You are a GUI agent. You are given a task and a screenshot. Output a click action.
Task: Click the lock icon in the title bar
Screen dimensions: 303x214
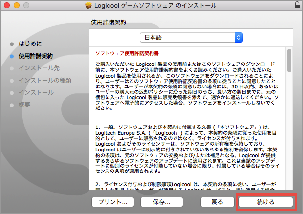(x=297, y=5)
